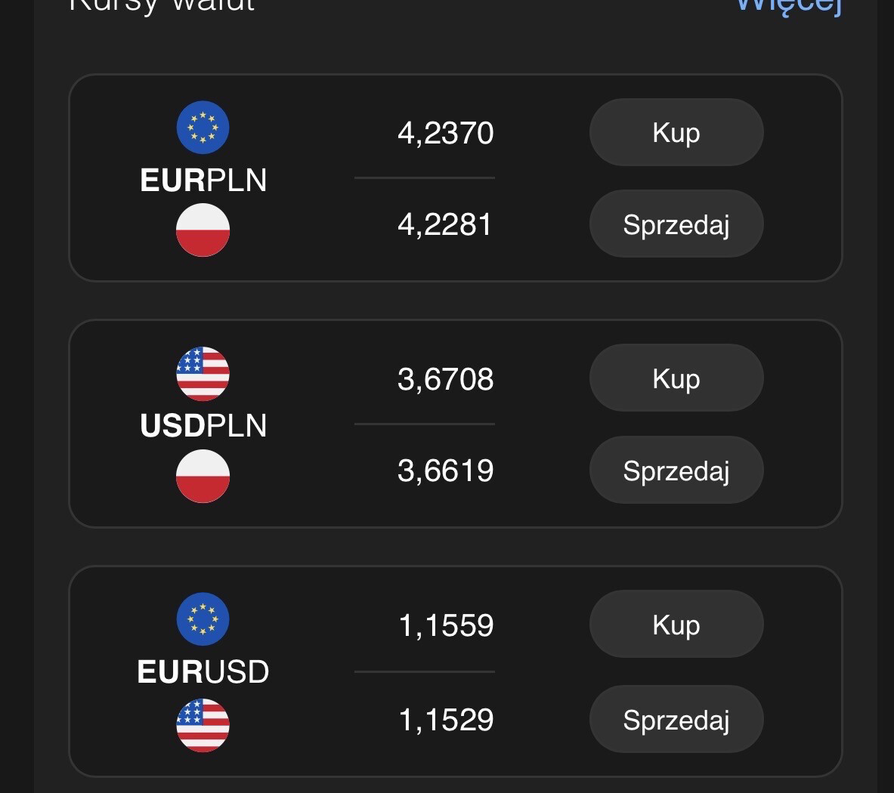The width and height of the screenshot is (894, 793).
Task: Click the US flag in the USDPLN card
Action: coord(203,374)
